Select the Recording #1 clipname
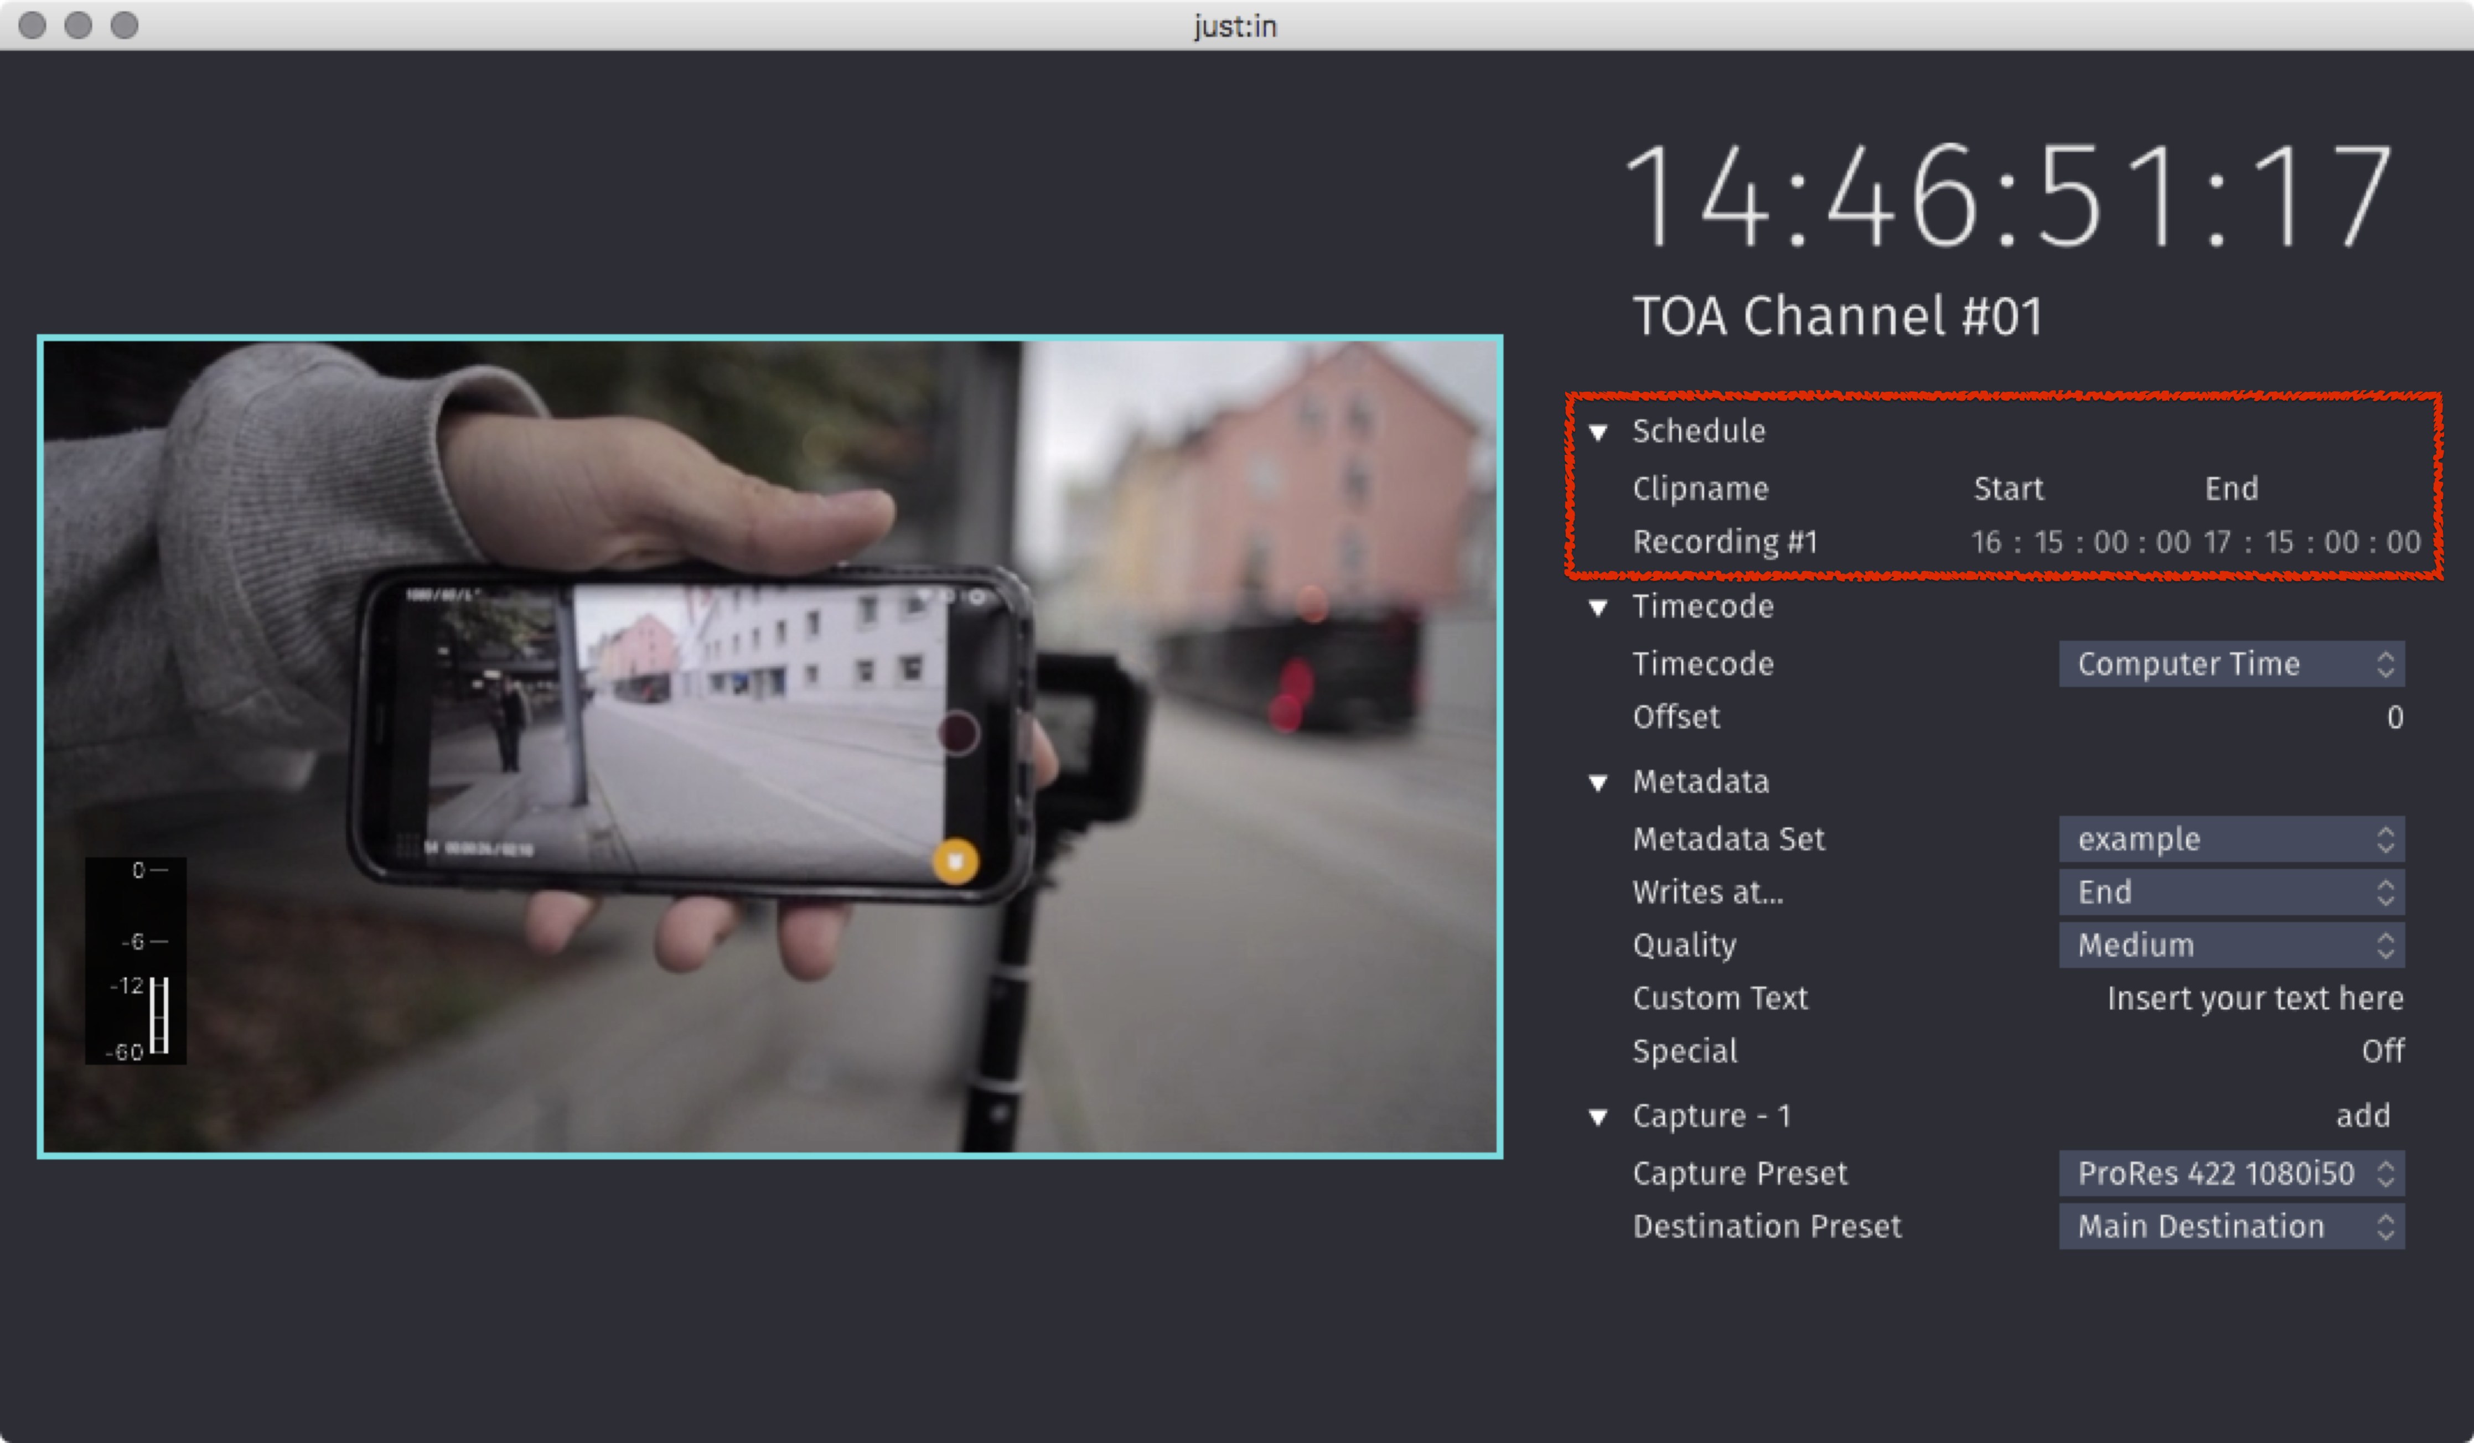 1725,542
